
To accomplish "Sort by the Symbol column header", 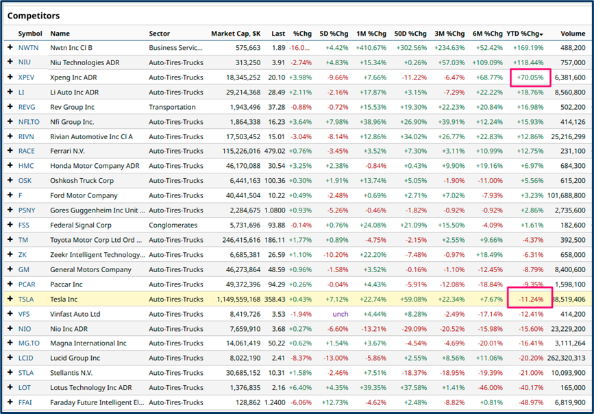I will 30,34.
